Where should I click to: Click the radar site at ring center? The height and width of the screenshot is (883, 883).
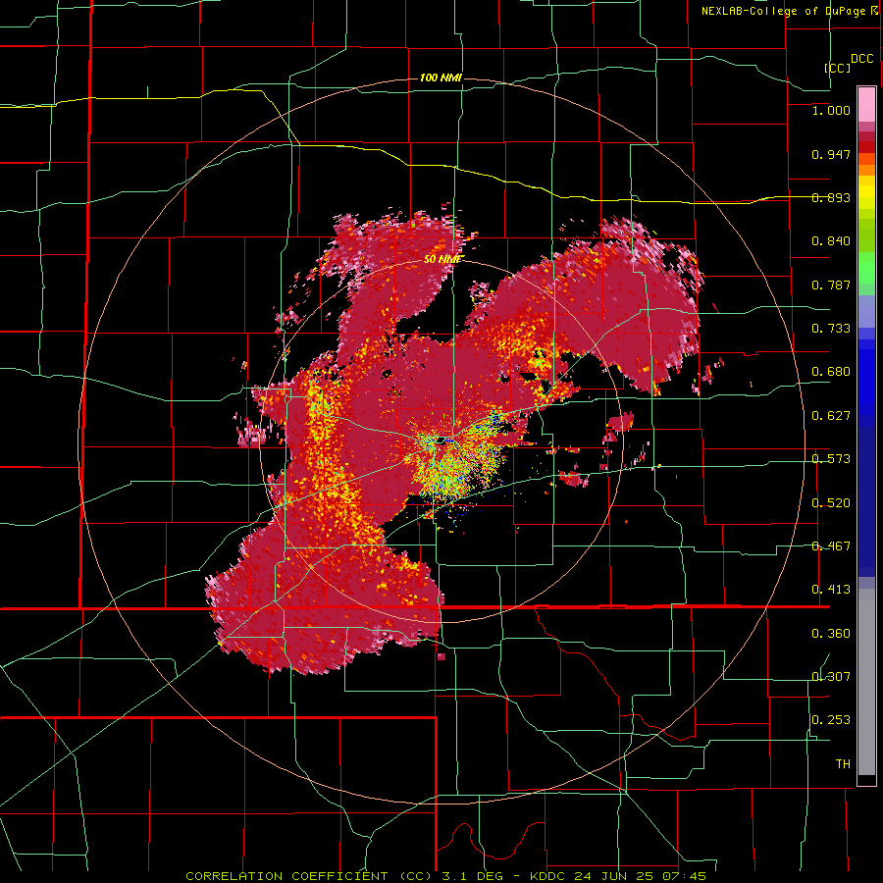442,440
